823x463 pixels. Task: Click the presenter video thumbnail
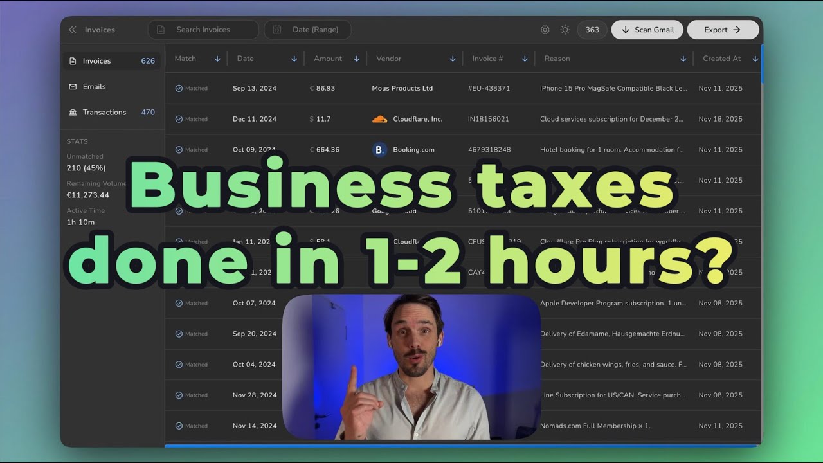pyautogui.click(x=411, y=367)
